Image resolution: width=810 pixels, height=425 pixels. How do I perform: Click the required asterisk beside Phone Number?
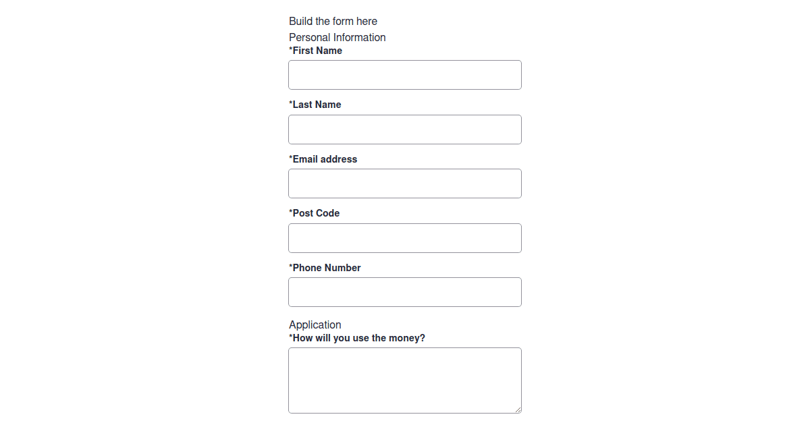pyautogui.click(x=291, y=267)
